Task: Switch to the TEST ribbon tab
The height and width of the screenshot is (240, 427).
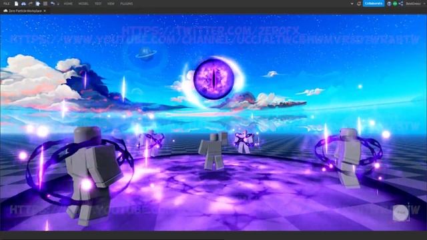Action: click(x=98, y=4)
